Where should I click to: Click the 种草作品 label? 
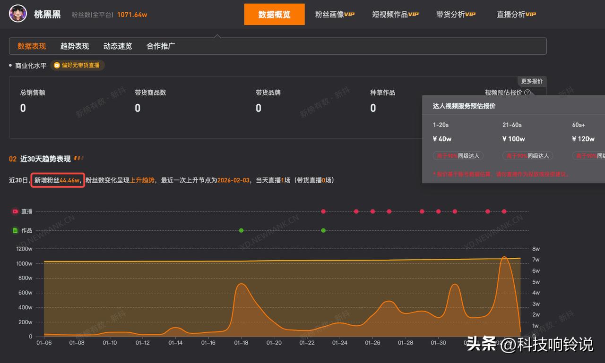click(382, 93)
